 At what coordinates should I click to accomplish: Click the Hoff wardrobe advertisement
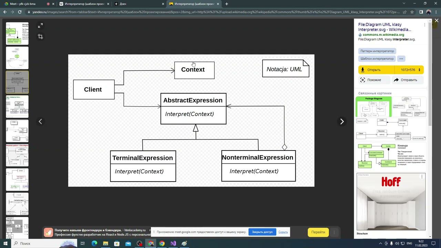(391, 201)
